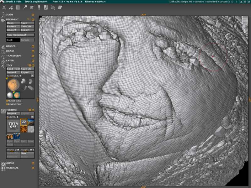Expand the Modifiers section
Screen dimensions: 251x188
coord(14,101)
